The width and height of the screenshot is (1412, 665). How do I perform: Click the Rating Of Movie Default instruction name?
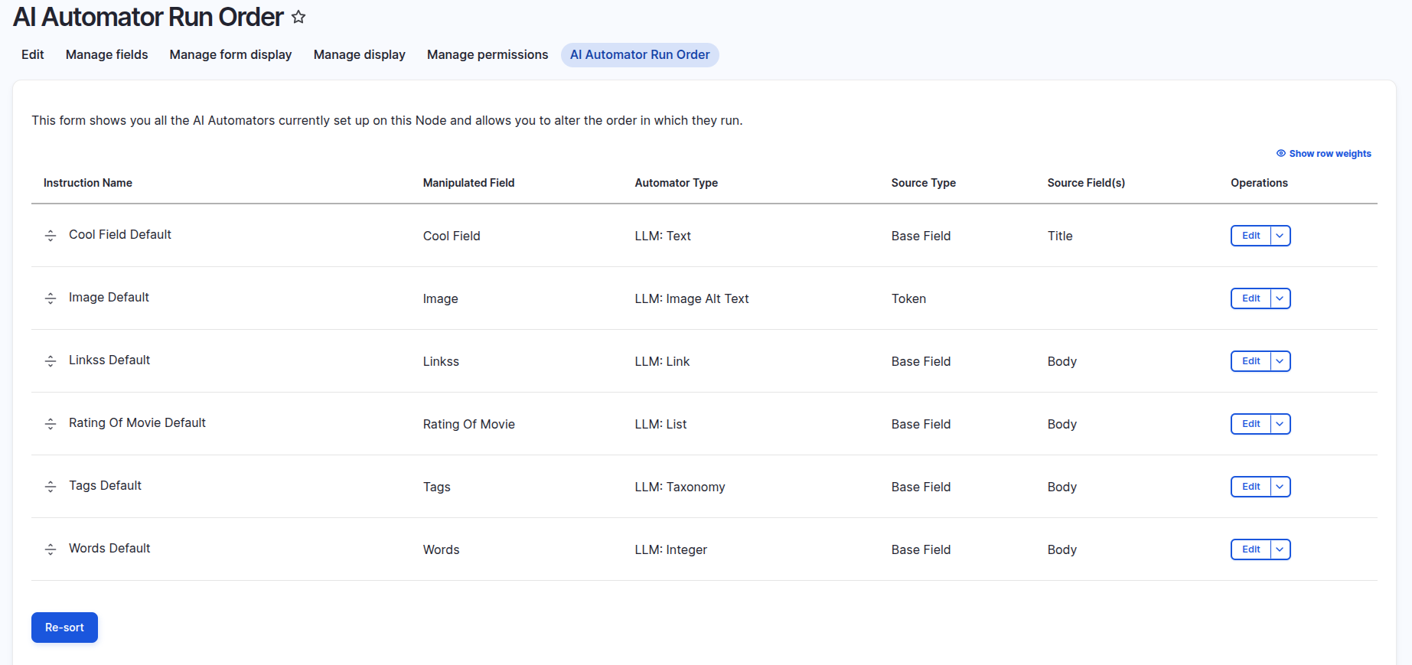pyautogui.click(x=137, y=422)
